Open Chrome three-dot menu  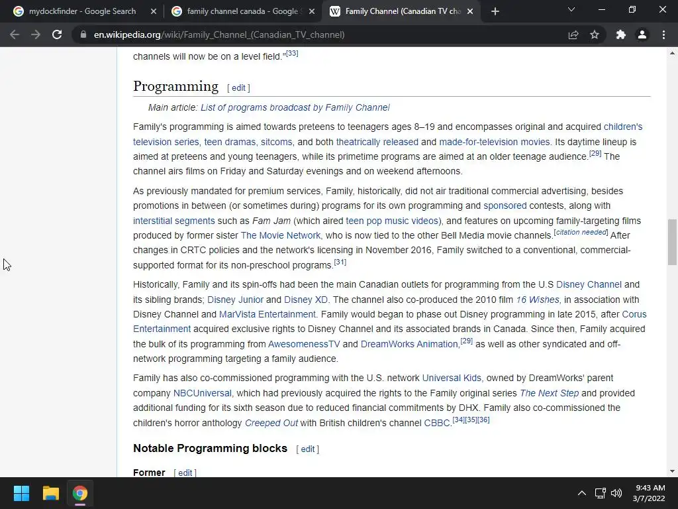point(663,34)
